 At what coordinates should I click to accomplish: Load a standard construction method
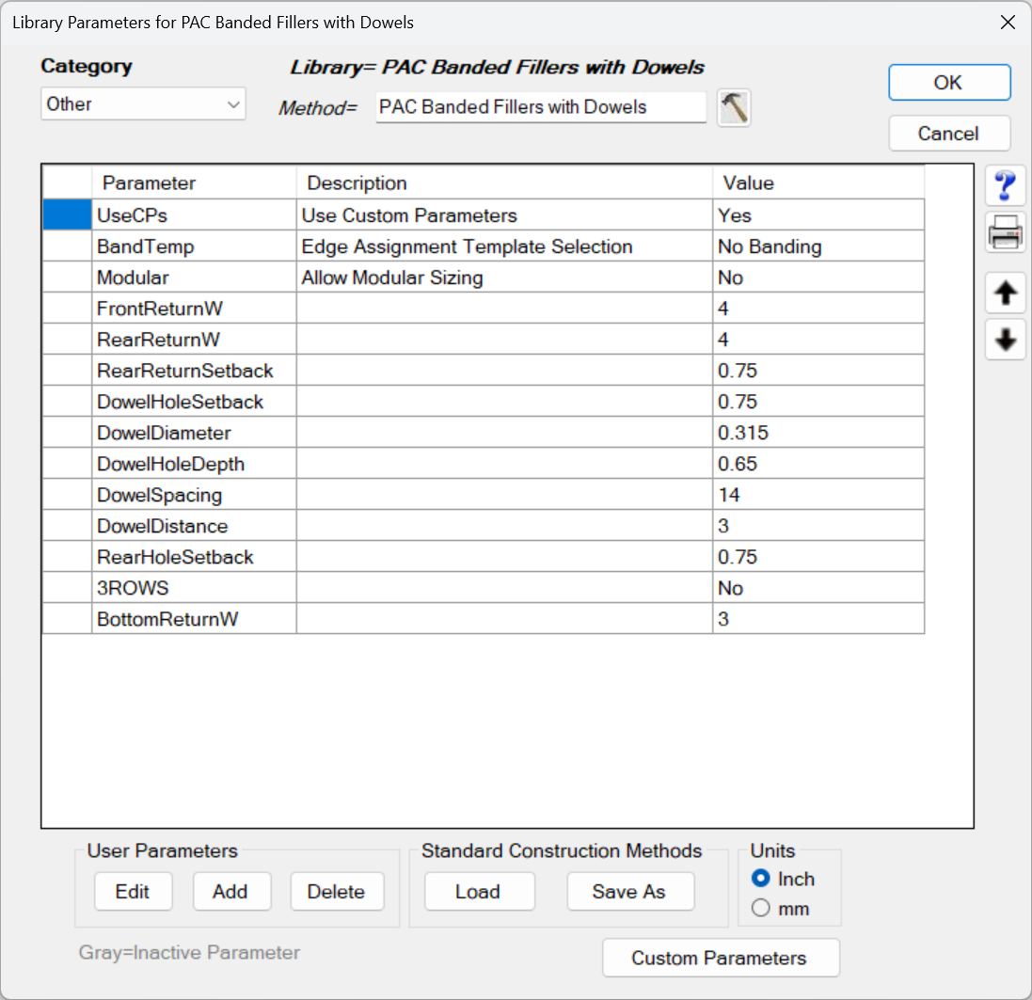click(479, 892)
